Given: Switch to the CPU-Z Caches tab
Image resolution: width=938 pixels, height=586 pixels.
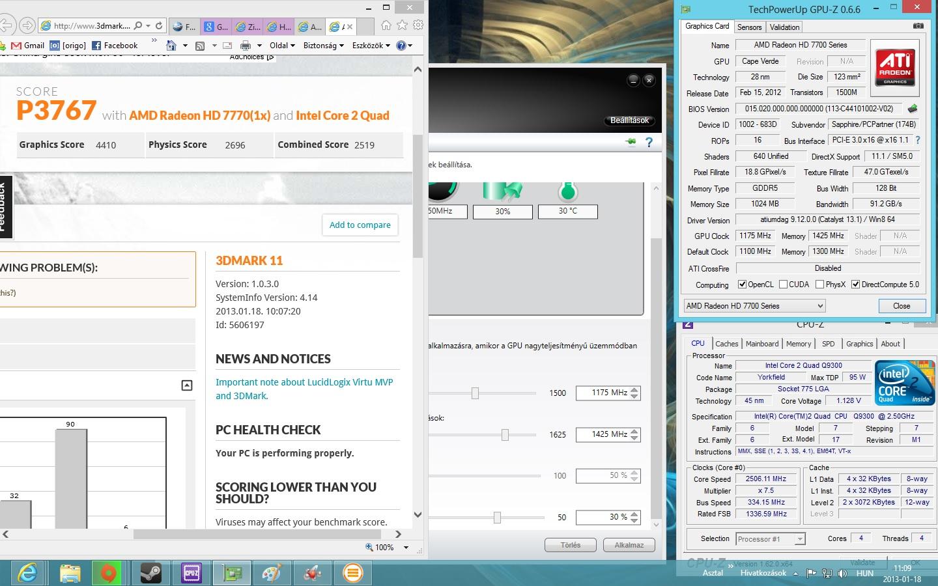Looking at the screenshot, I should 726,344.
